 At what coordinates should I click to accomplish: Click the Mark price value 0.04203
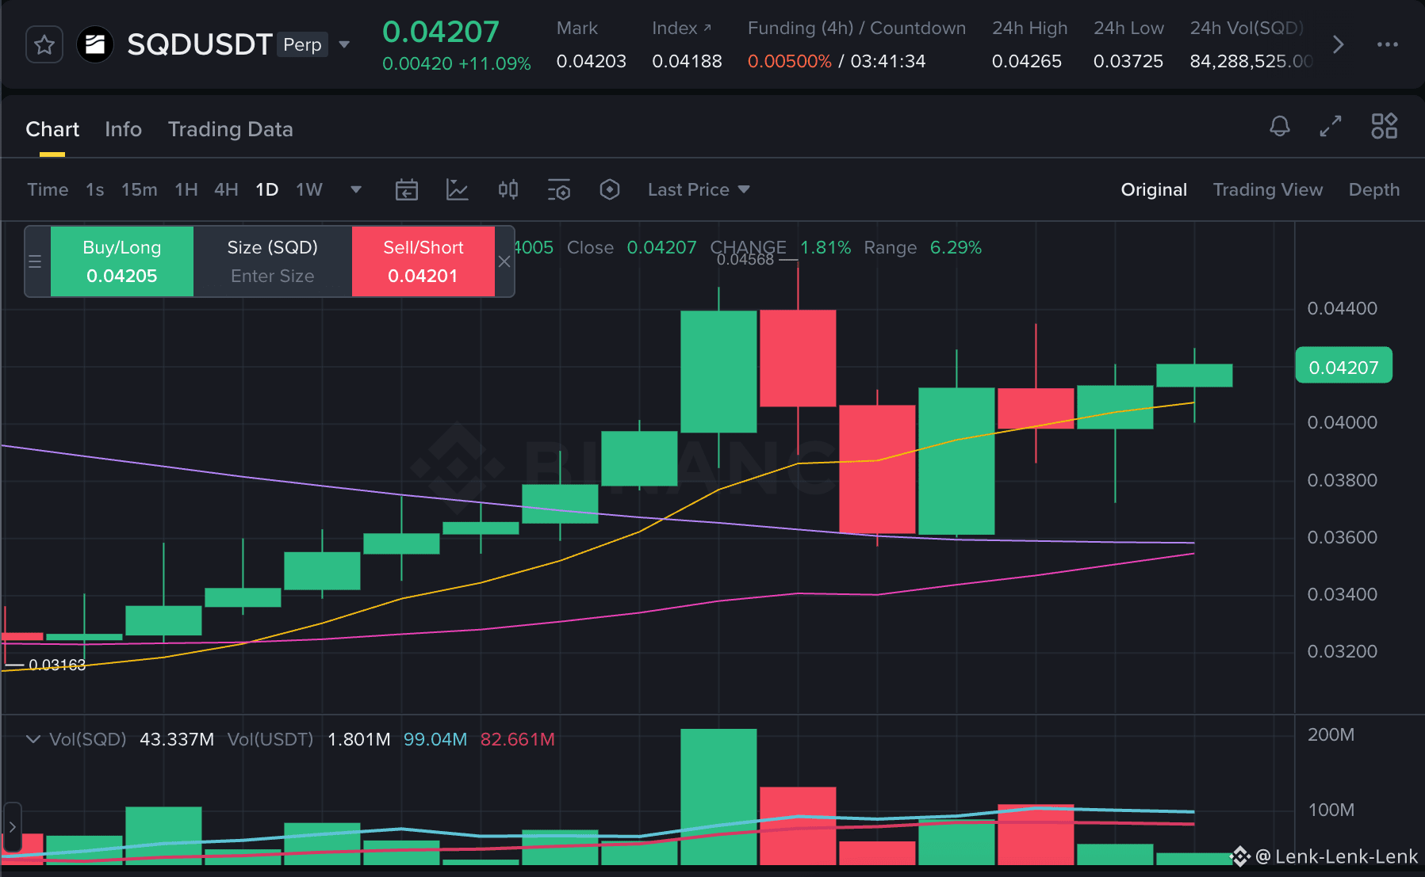[x=592, y=61]
